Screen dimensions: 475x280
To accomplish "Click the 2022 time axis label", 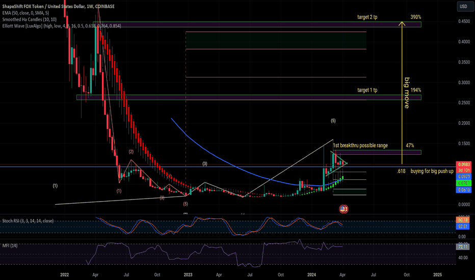I will tap(65, 275).
